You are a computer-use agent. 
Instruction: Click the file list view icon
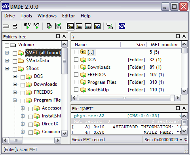coord(79,26)
